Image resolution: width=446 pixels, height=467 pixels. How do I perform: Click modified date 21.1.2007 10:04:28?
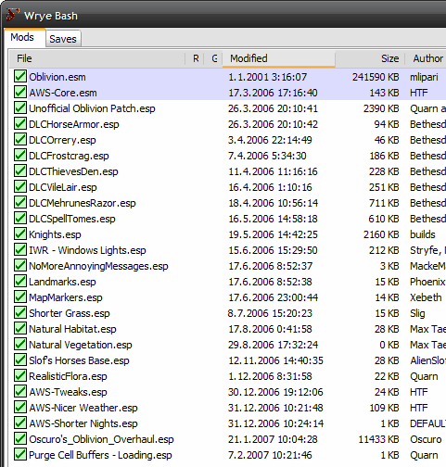[273, 439]
